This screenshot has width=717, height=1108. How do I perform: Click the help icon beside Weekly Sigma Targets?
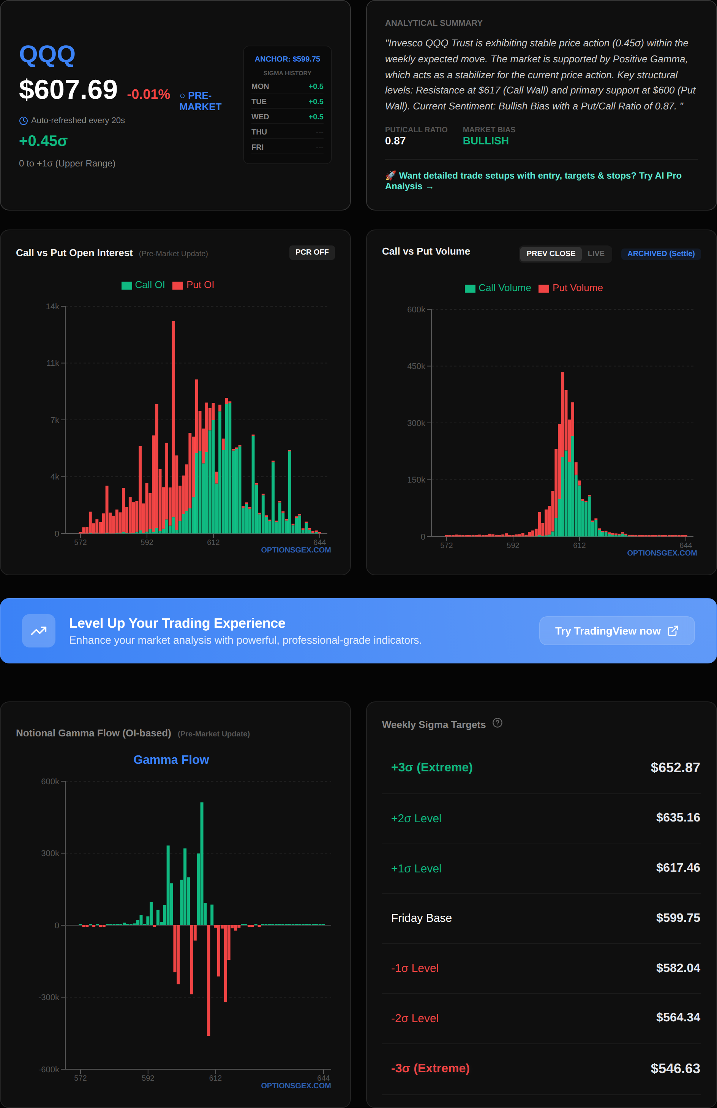pos(497,723)
